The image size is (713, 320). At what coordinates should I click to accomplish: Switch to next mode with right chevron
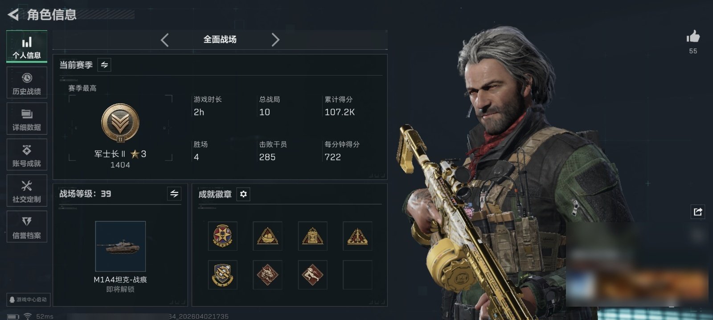[275, 40]
